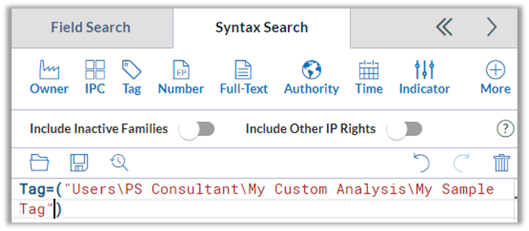Collapse panel with double chevron arrow
The image size is (529, 231).
point(444,27)
